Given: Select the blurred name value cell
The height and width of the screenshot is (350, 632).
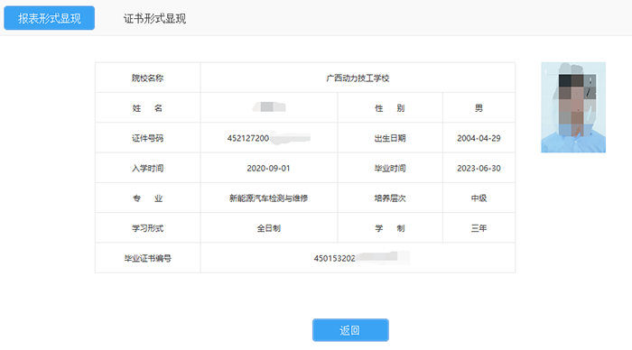Looking at the screenshot, I should [269, 108].
